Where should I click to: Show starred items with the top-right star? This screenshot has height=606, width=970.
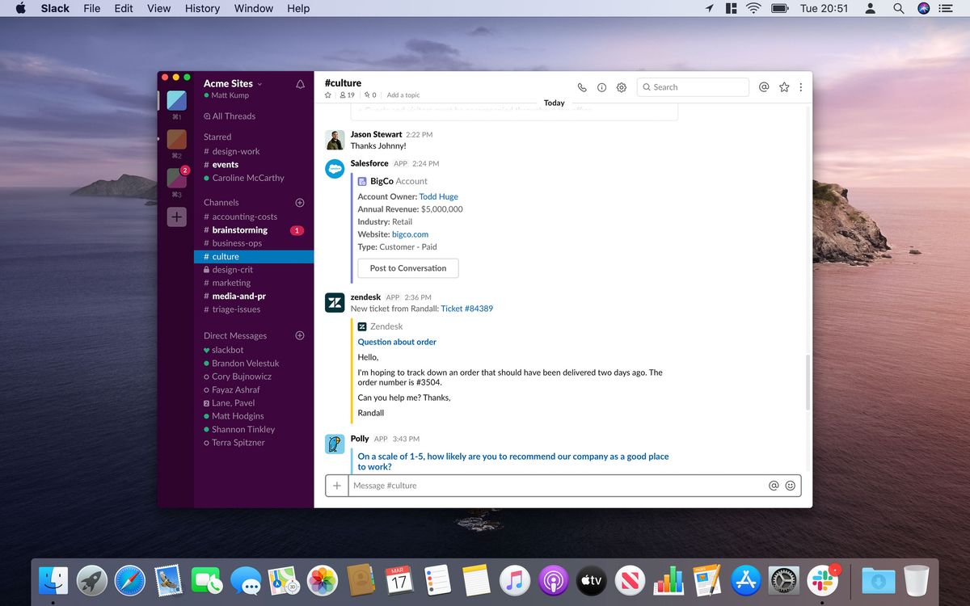784,86
